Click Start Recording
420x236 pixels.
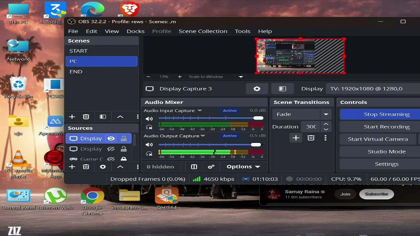pos(380,127)
